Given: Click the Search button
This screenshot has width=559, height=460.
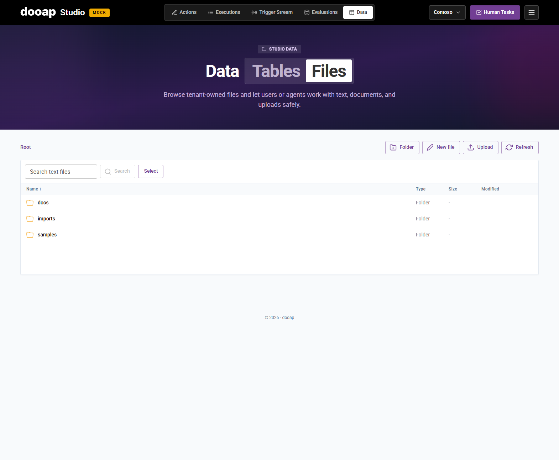Looking at the screenshot, I should pos(117,171).
